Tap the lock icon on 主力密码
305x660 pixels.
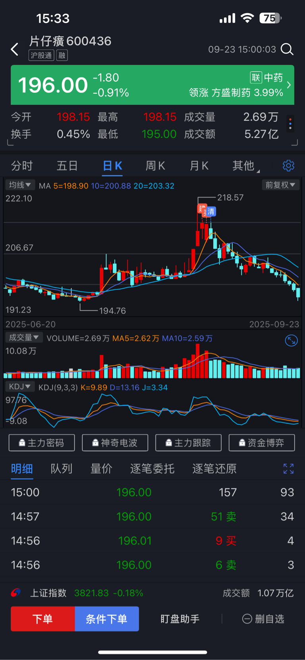point(22,443)
